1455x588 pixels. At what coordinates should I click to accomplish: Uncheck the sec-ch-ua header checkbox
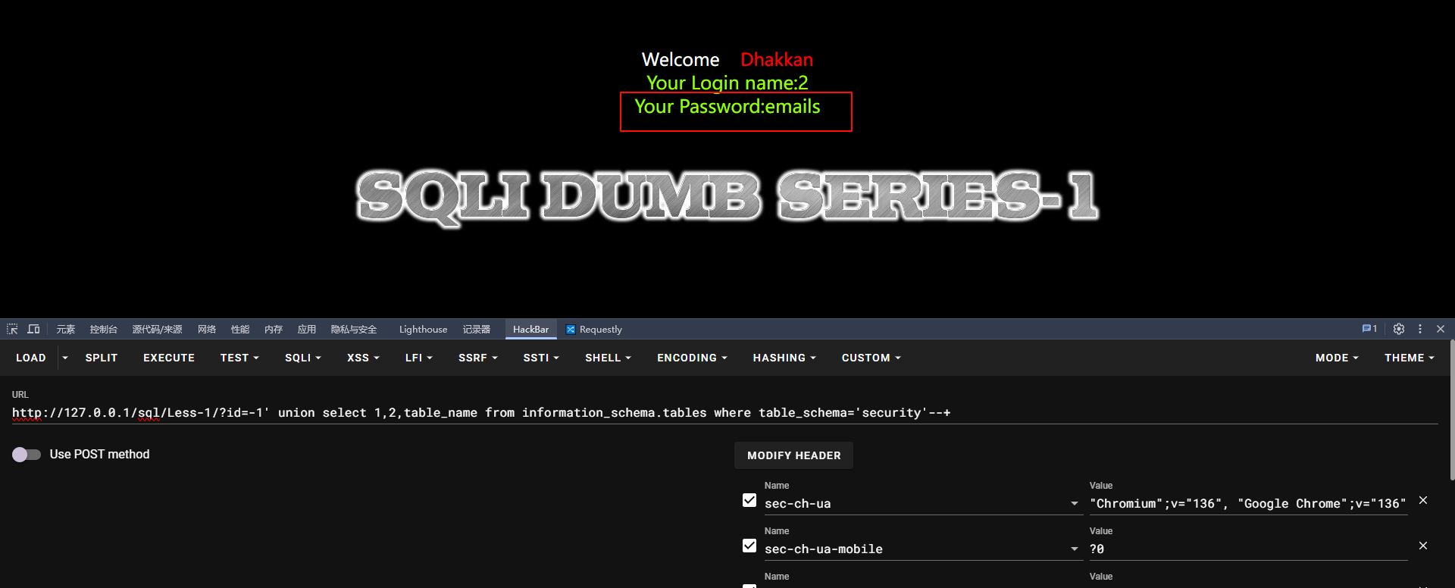[749, 500]
